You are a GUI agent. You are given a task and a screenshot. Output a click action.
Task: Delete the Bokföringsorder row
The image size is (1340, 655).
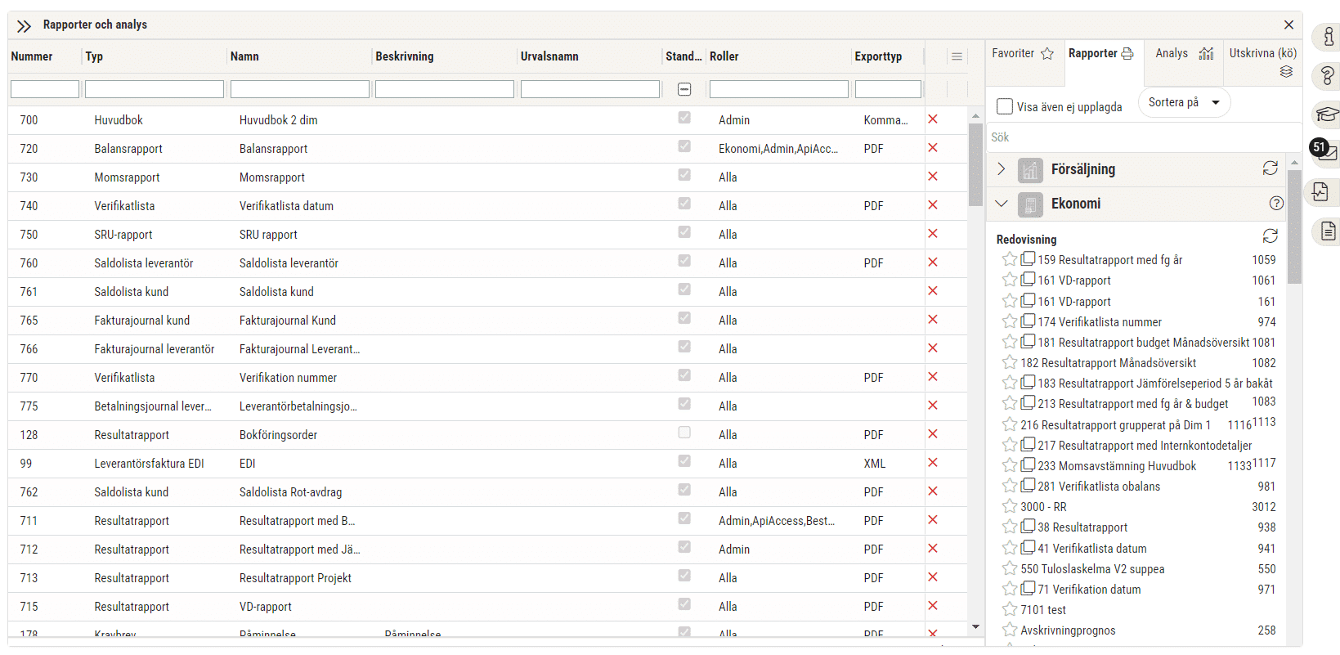point(933,434)
